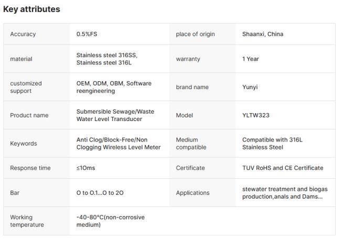
Task: Click the Anti Clog/Block-Free keywords value
Action: [119, 144]
